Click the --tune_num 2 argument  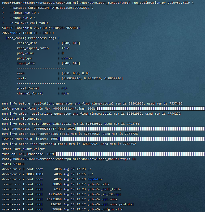21,18
